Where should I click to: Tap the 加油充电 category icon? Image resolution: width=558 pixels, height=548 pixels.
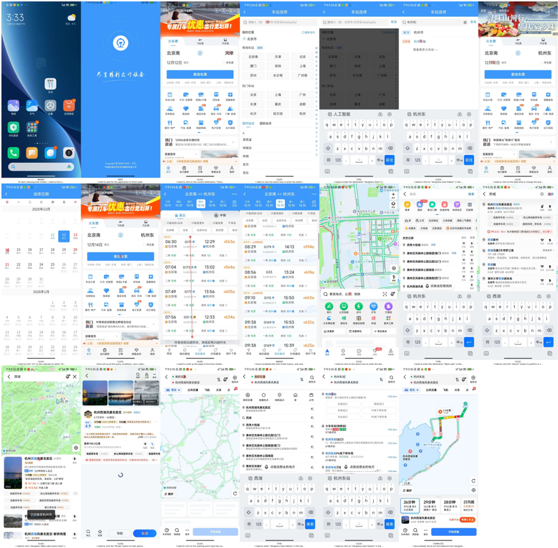tap(445, 205)
